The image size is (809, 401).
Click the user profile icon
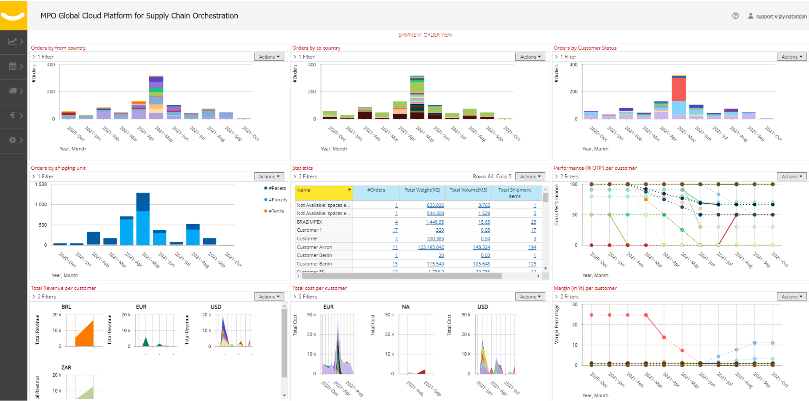point(750,16)
